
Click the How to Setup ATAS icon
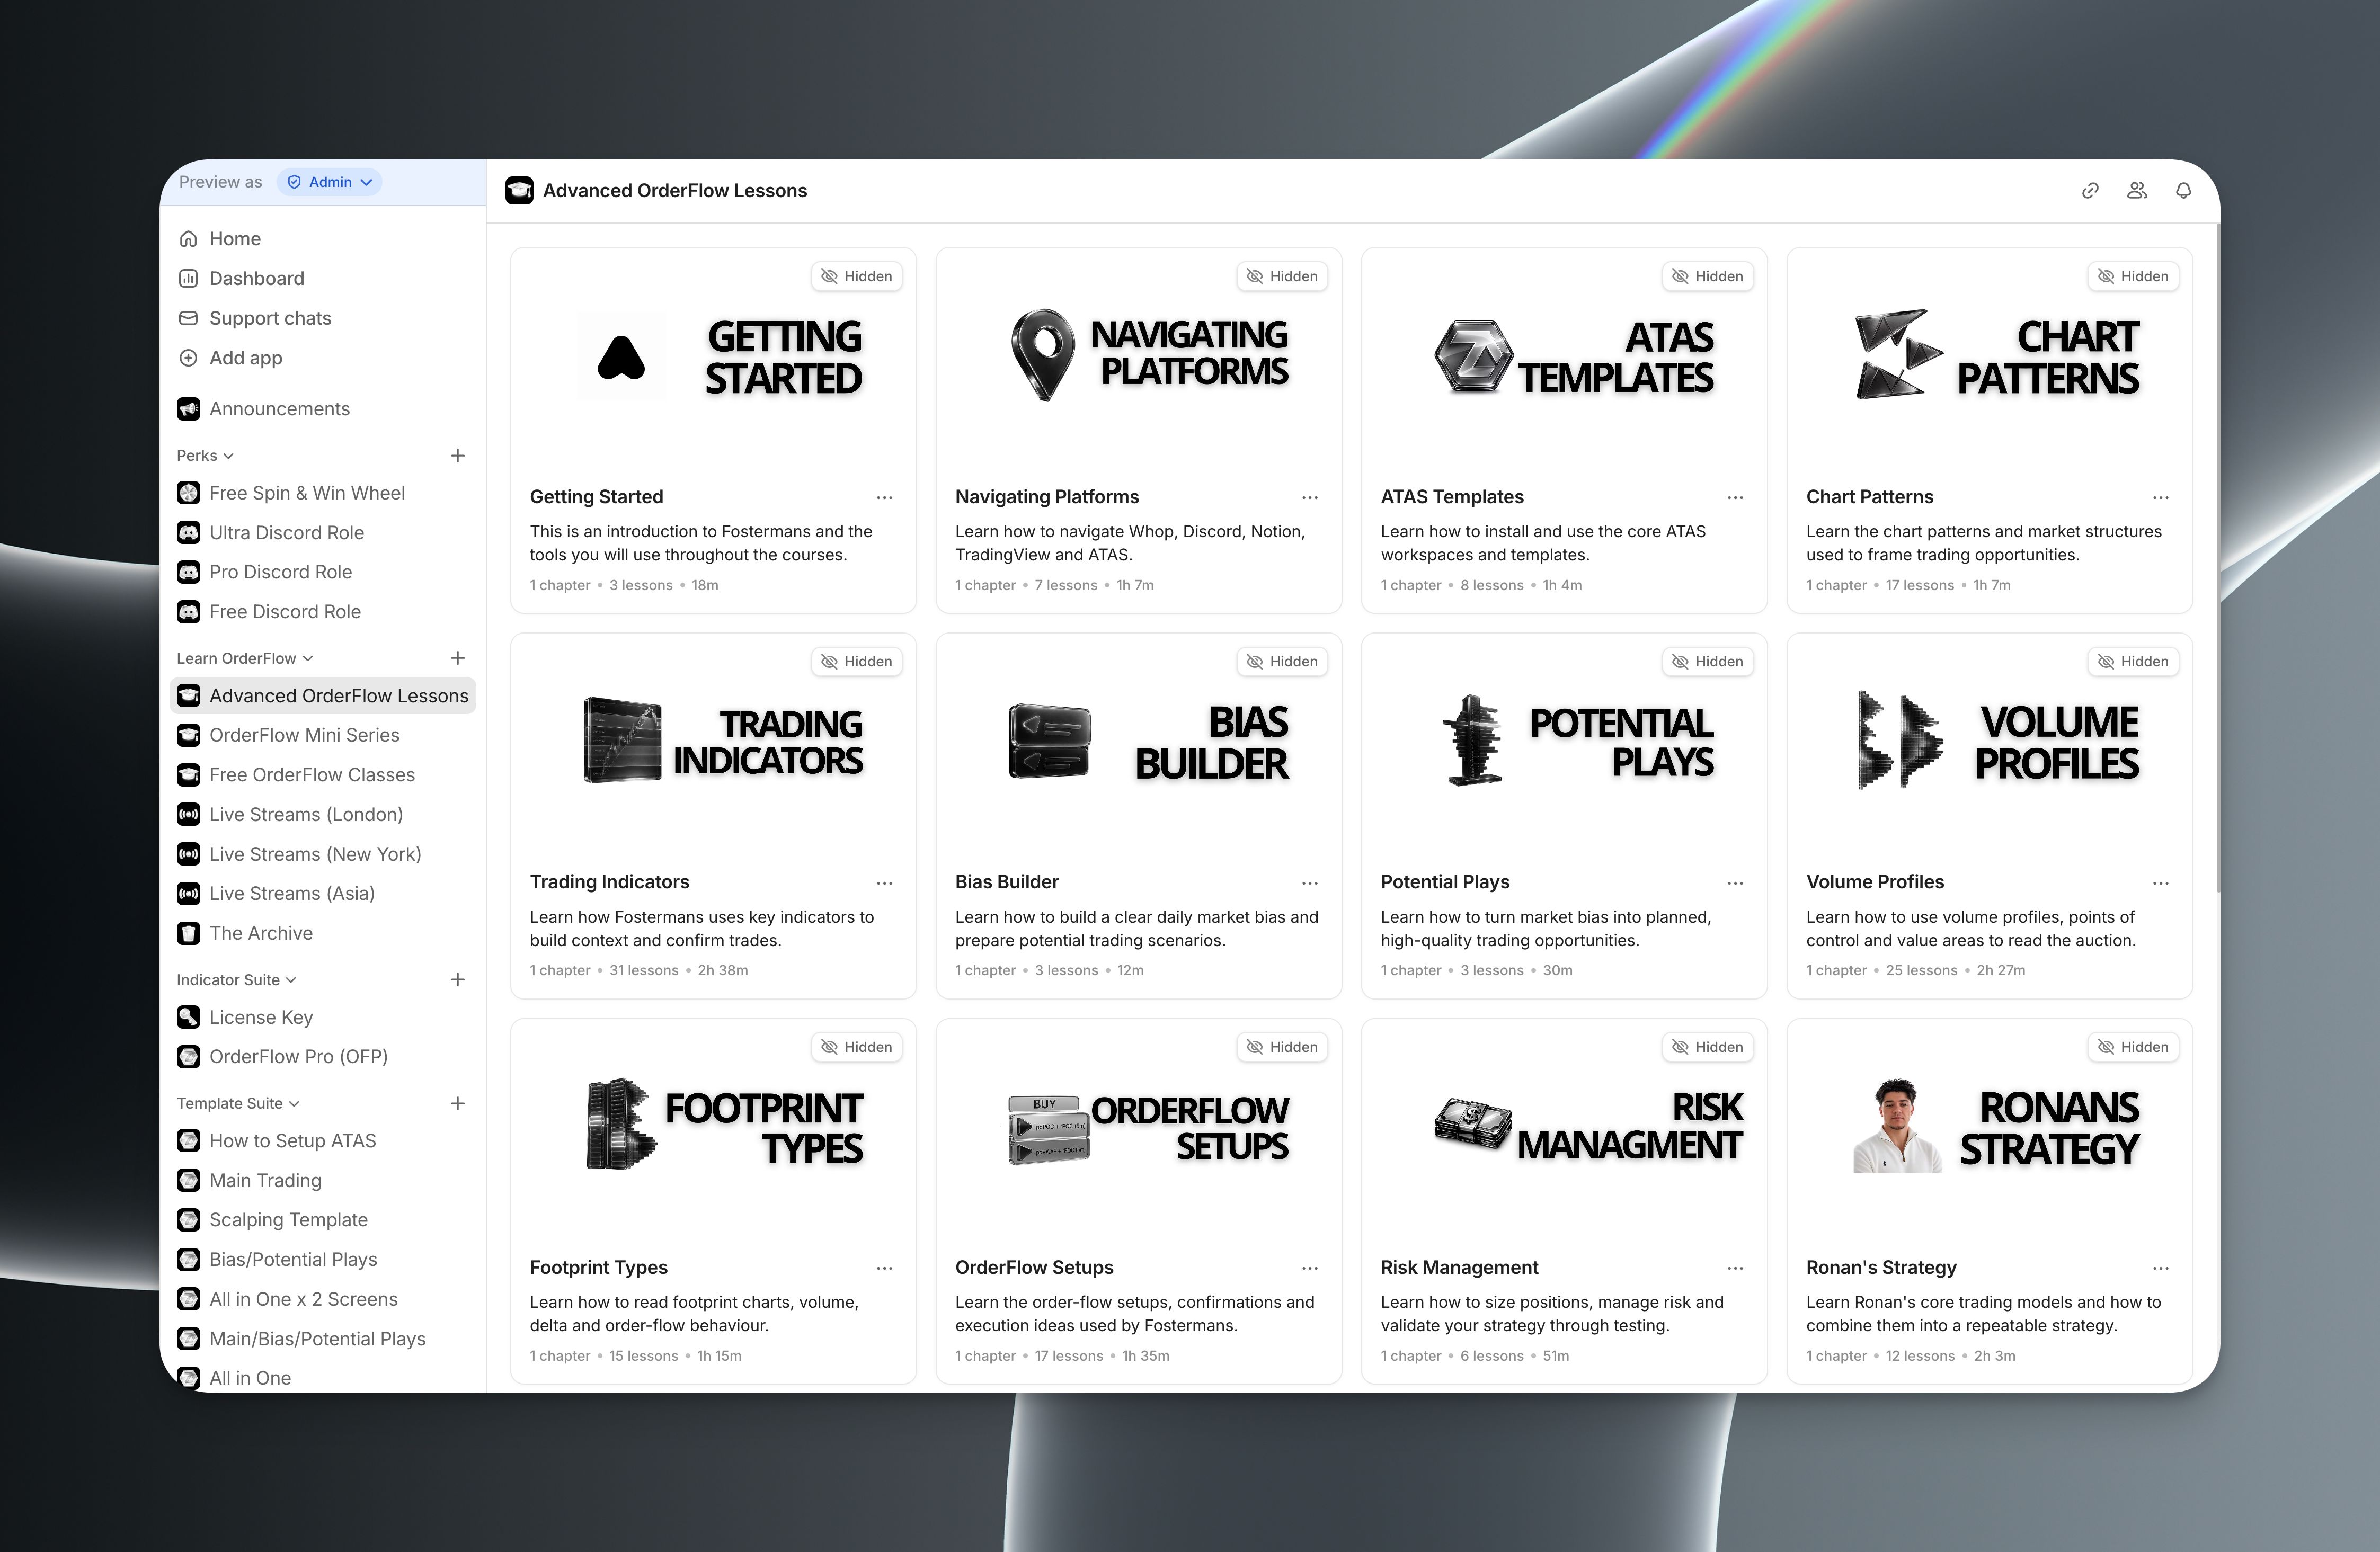pos(188,1141)
